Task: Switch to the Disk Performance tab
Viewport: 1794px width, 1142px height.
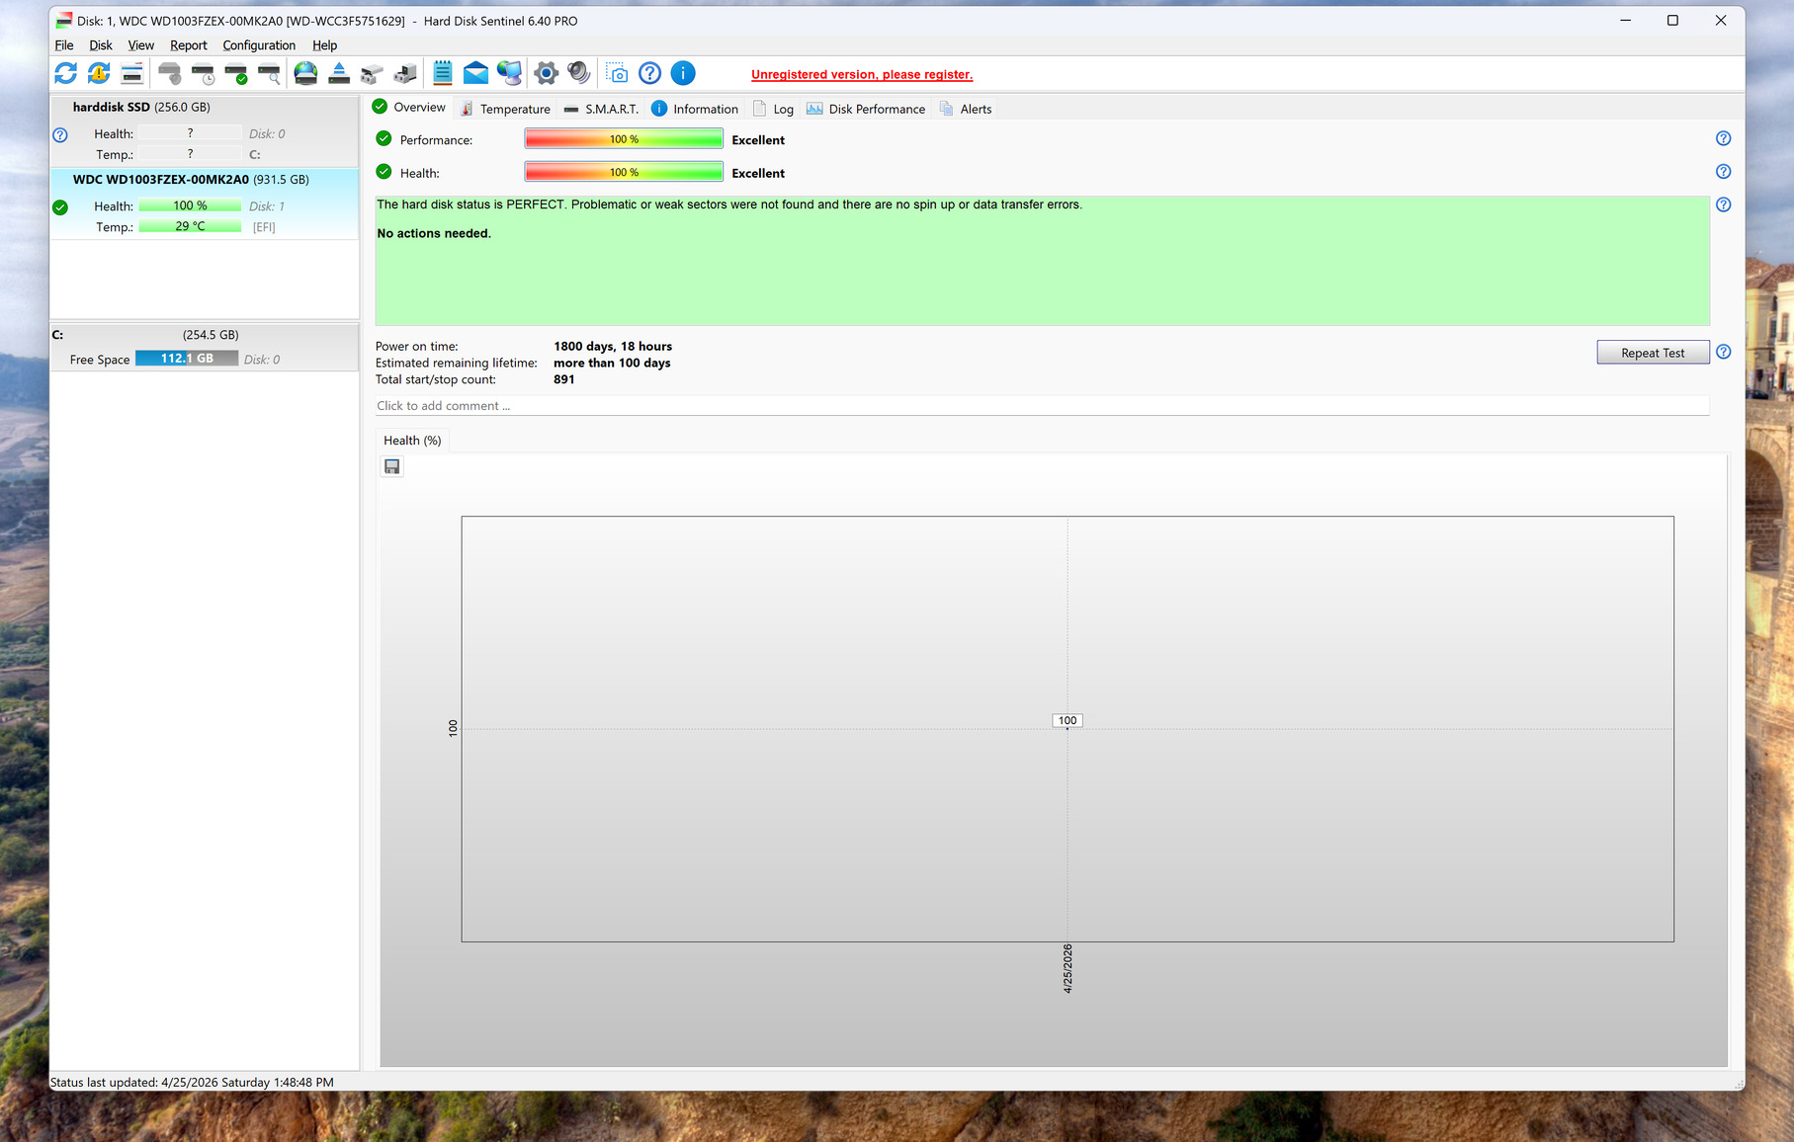Action: [x=866, y=109]
